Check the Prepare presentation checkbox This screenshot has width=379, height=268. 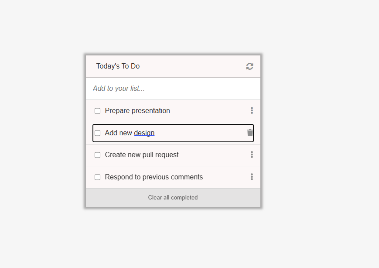97,111
